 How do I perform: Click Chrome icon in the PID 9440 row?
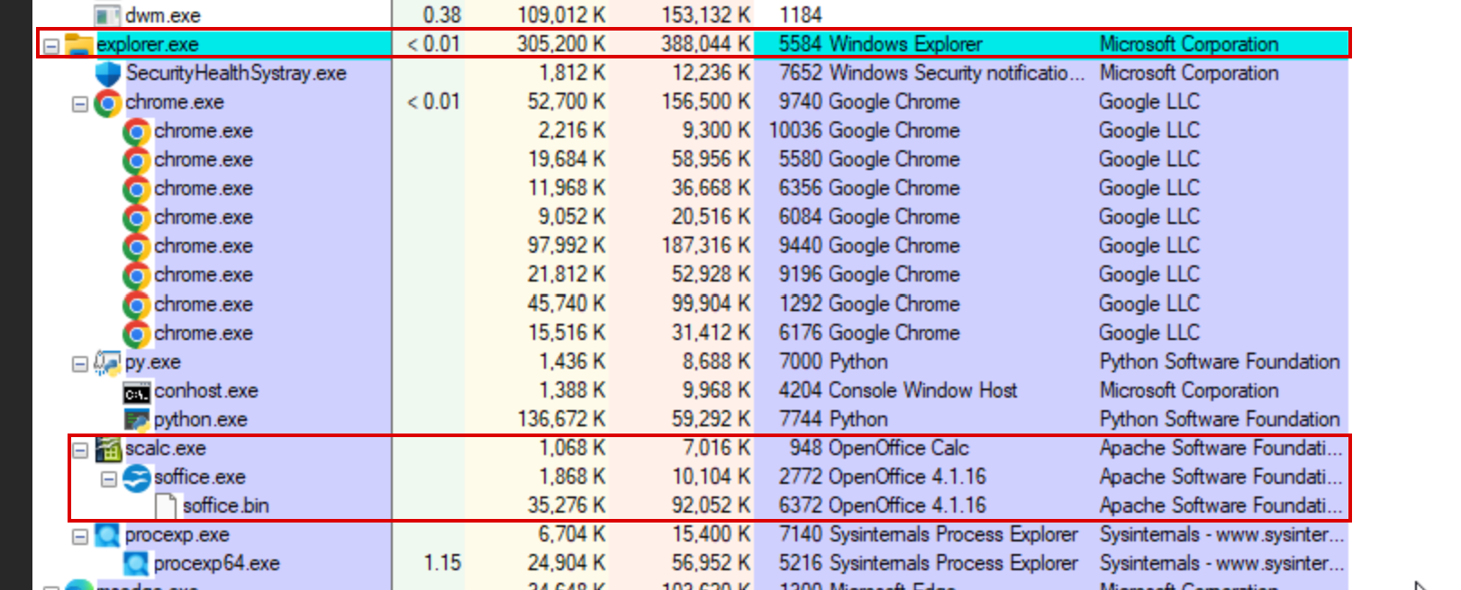(x=136, y=246)
